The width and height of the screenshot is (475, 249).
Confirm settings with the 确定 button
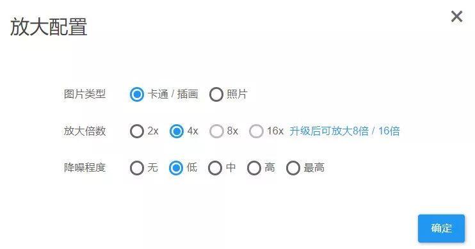click(441, 229)
